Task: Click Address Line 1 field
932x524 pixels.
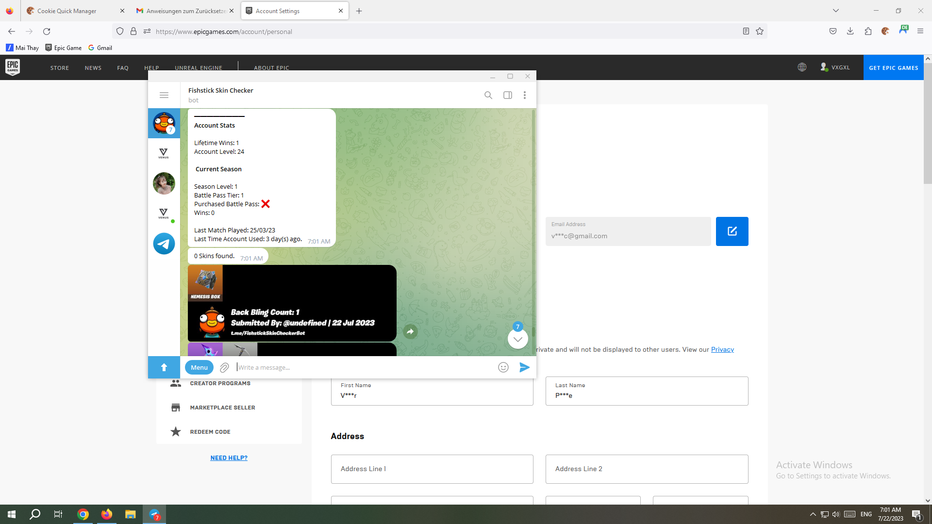Action: pos(432,469)
